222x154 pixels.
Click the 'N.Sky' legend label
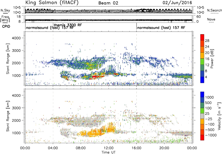point(5,10)
